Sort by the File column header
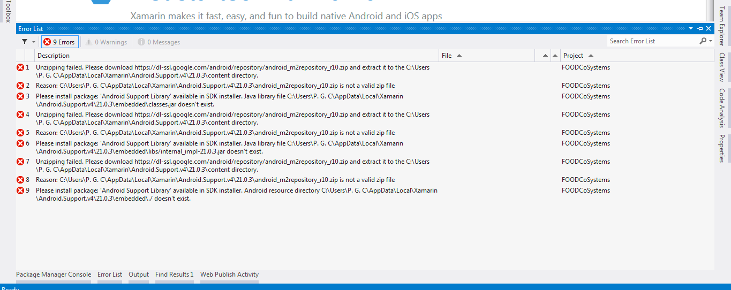The width and height of the screenshot is (731, 290). pyautogui.click(x=487, y=56)
